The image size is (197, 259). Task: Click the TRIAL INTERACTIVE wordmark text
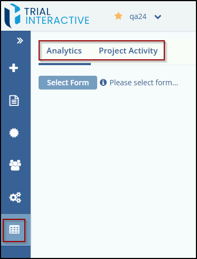tap(57, 16)
